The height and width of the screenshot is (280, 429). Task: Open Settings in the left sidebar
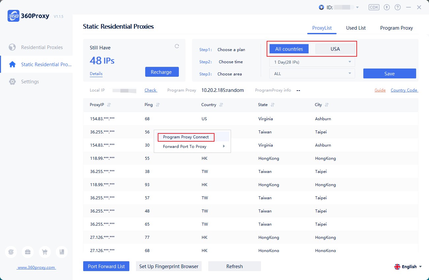click(30, 82)
